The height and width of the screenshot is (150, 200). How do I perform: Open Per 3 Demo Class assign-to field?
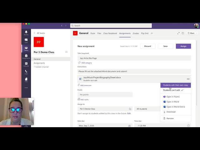[x=105, y=109]
